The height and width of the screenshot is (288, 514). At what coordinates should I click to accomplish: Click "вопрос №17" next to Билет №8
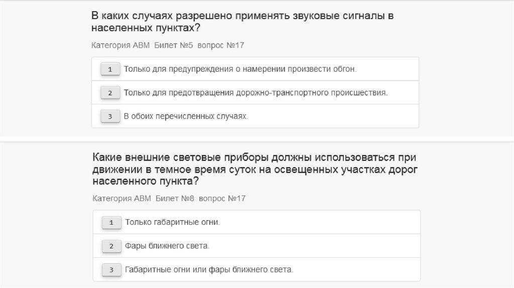[x=222, y=198]
